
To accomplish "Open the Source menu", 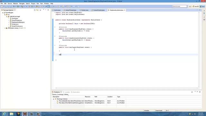I will coord(10,4).
